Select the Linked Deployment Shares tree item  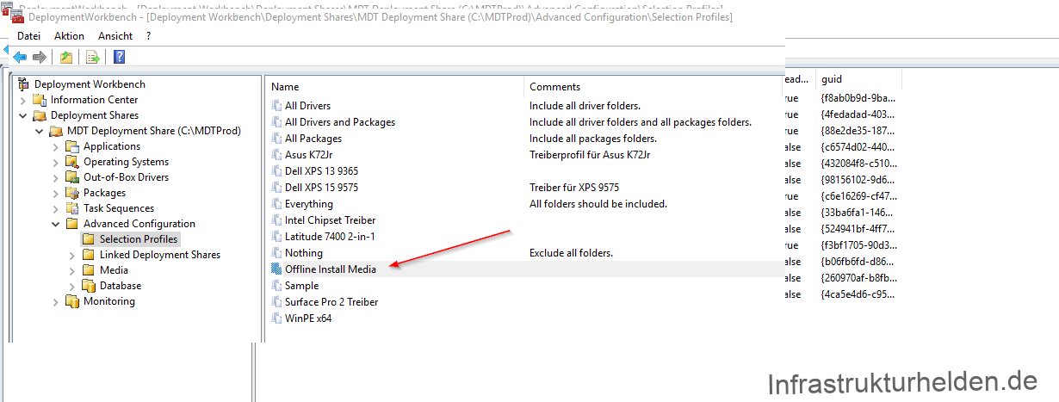160,255
